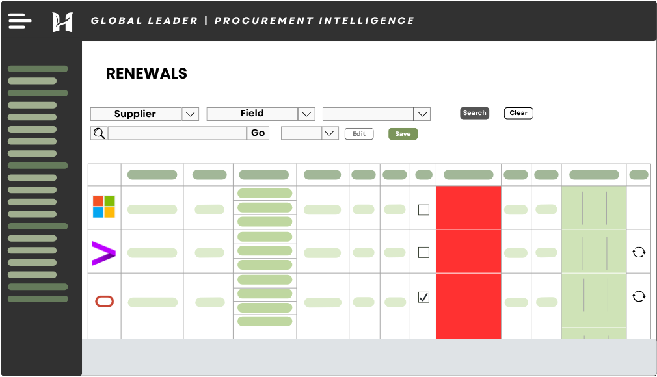Viewport: 657px width, 377px height.
Task: Open the blank dropdown beside Field
Action: coord(422,114)
